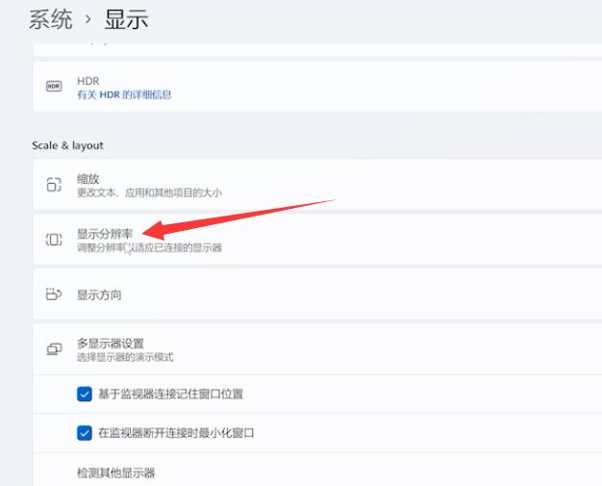Click 调整分辨率以适应已连接的显示器 description

[x=149, y=247]
